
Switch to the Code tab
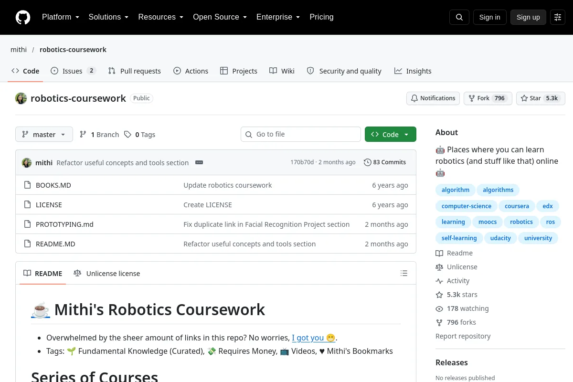pyautogui.click(x=25, y=71)
